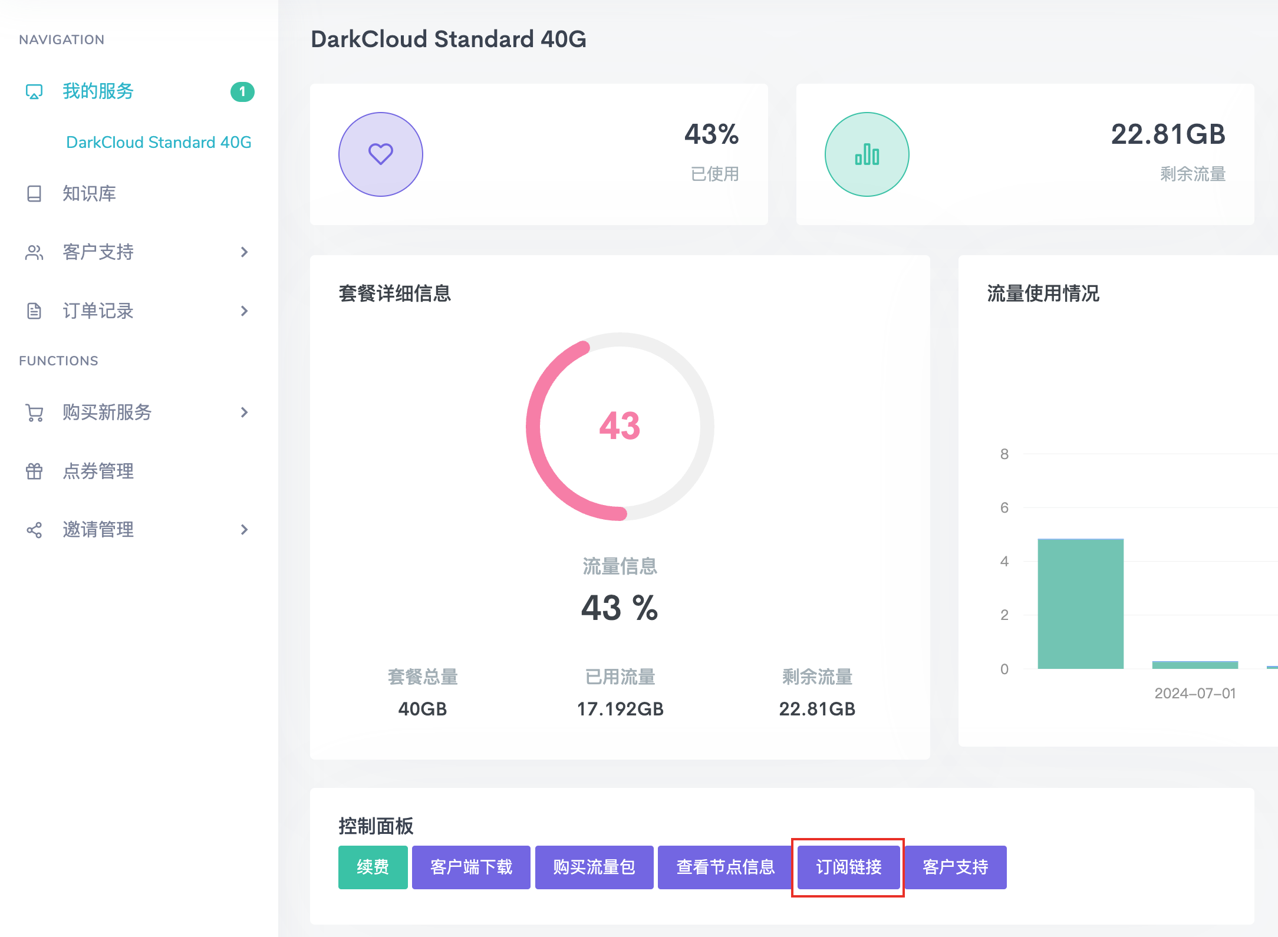This screenshot has height=937, width=1278.
Task: Click the shopping cart icon
Action: (x=34, y=413)
